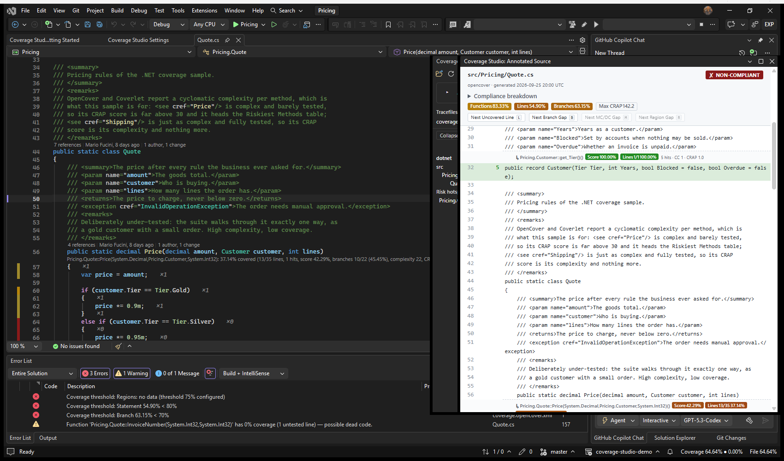Open the Entire Solution scope dropdown
The image size is (784, 461).
click(42, 373)
